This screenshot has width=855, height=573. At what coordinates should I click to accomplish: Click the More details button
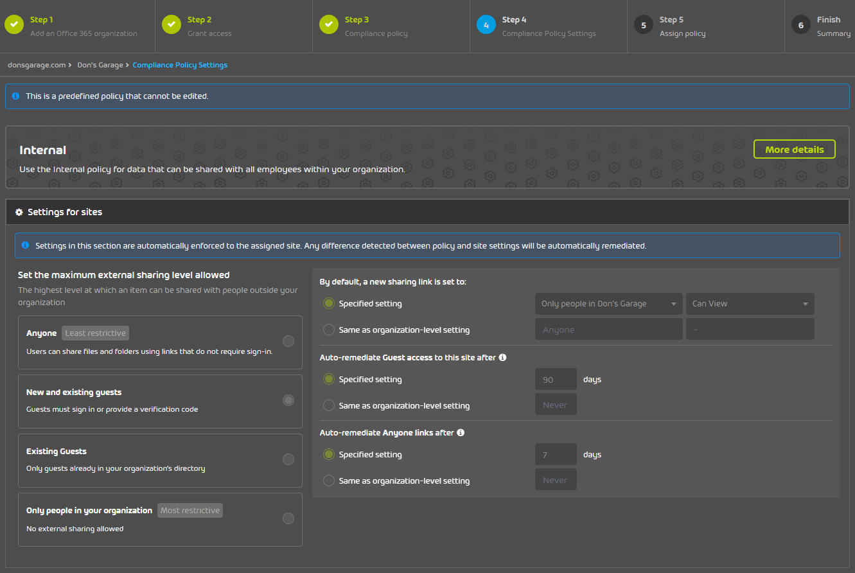click(794, 149)
